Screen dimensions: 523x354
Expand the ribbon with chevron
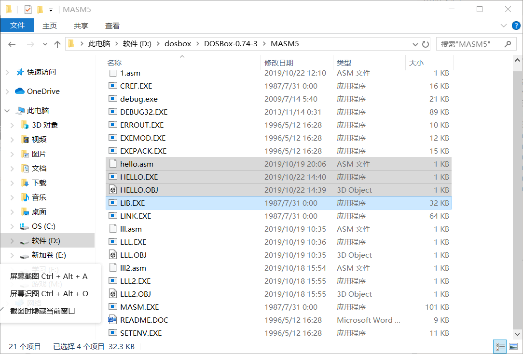pyautogui.click(x=504, y=26)
